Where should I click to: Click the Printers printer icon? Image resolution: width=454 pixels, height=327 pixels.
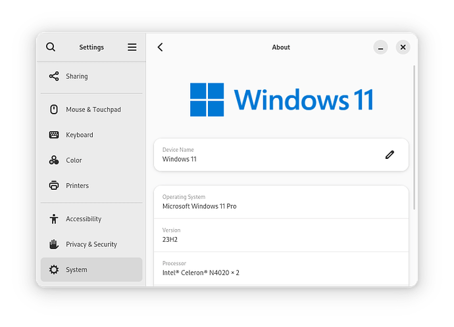point(54,185)
